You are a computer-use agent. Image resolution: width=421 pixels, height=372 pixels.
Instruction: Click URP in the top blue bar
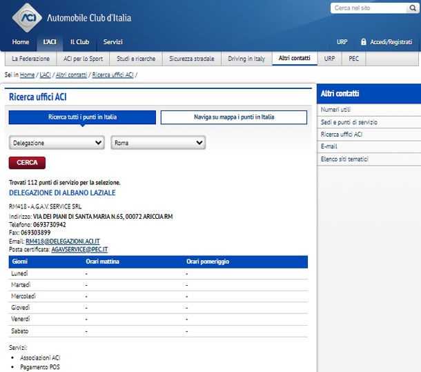pyautogui.click(x=342, y=42)
